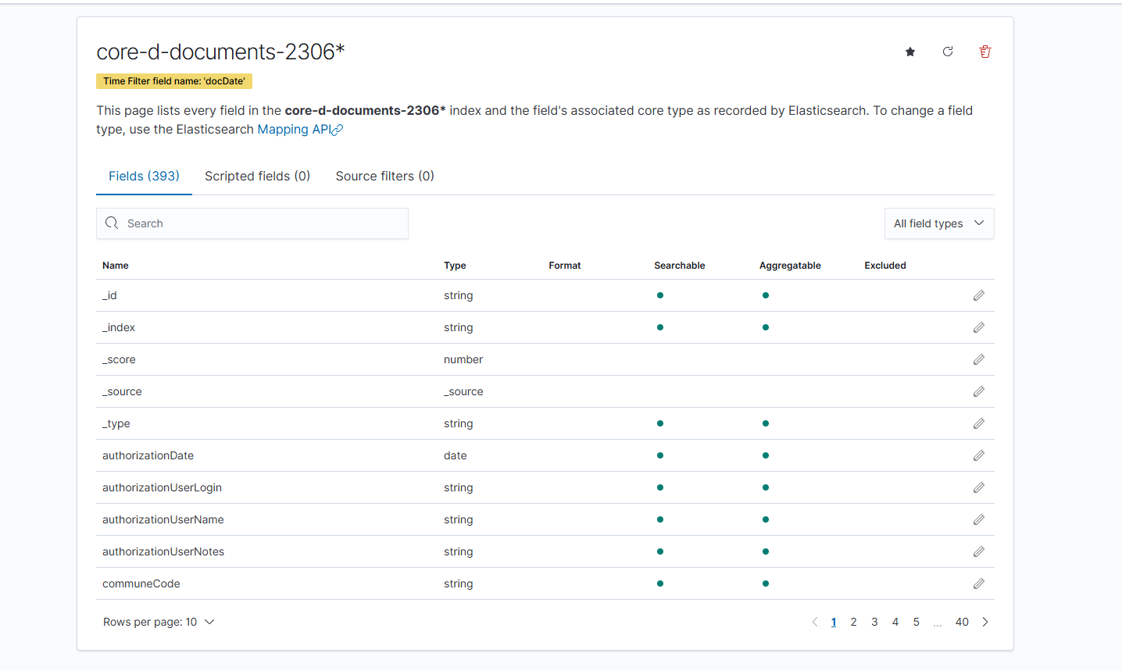Expand Rows per page selector
Viewport: 1122px width, 671px height.
tap(159, 622)
